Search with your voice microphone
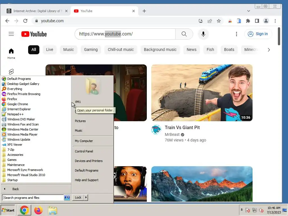 point(203,34)
